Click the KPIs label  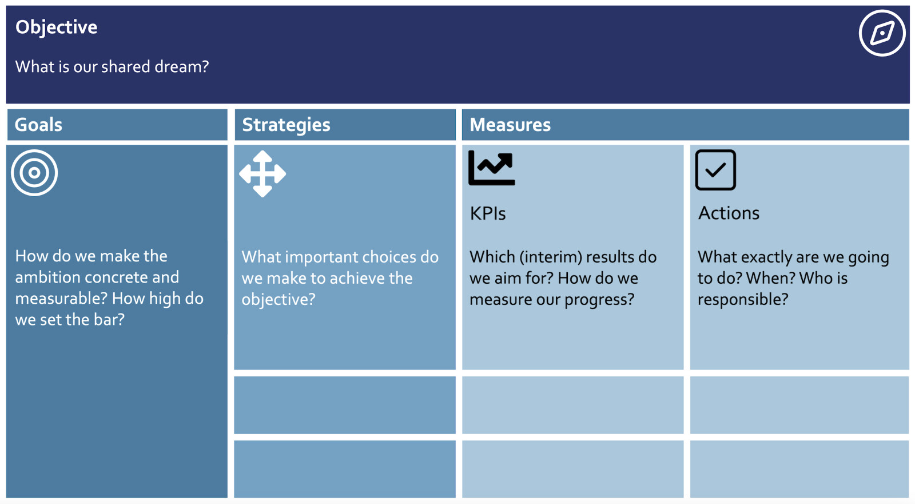click(x=488, y=213)
